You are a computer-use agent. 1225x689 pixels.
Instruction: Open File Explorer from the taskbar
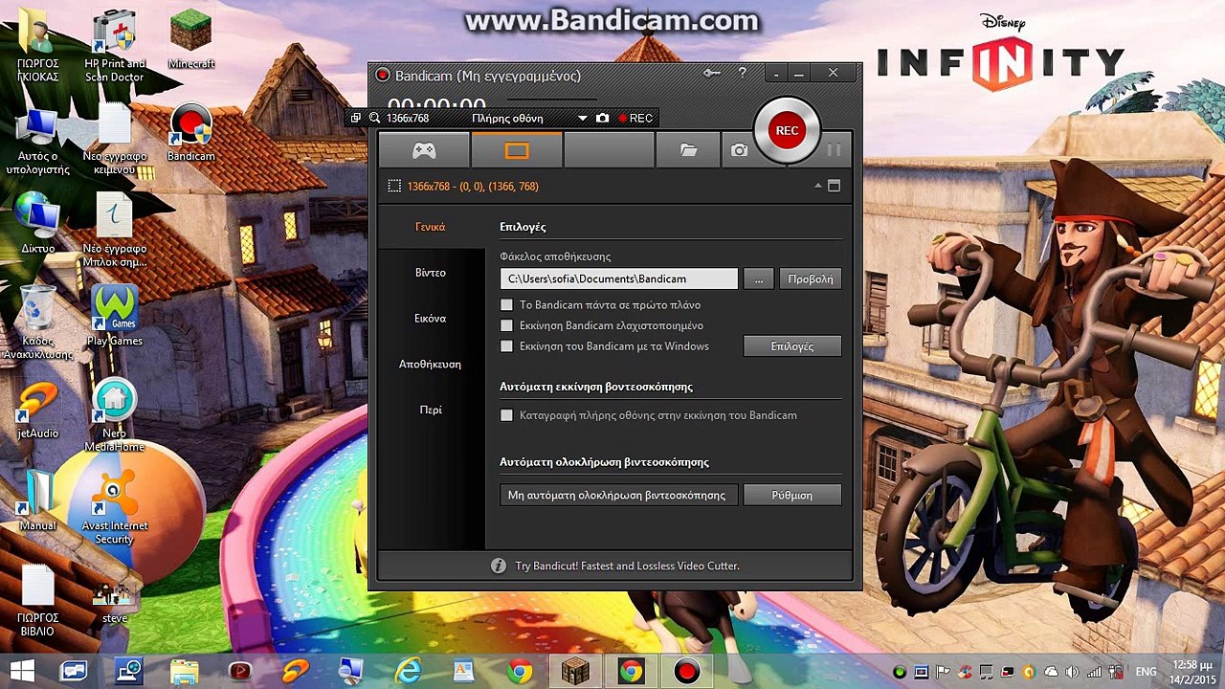(x=185, y=672)
